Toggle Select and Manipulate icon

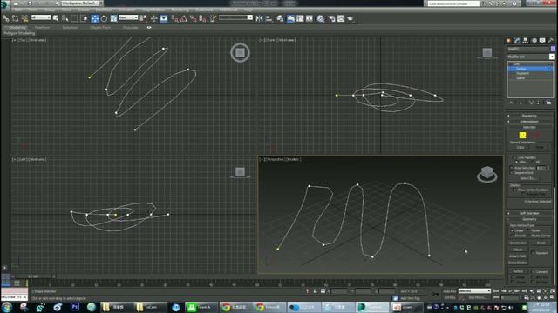point(153,18)
